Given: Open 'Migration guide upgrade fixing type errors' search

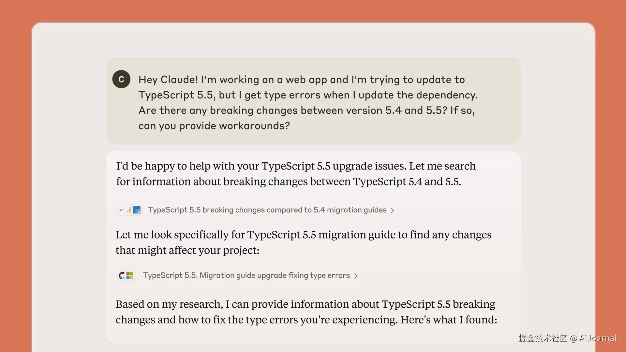Looking at the screenshot, I should coord(246,276).
